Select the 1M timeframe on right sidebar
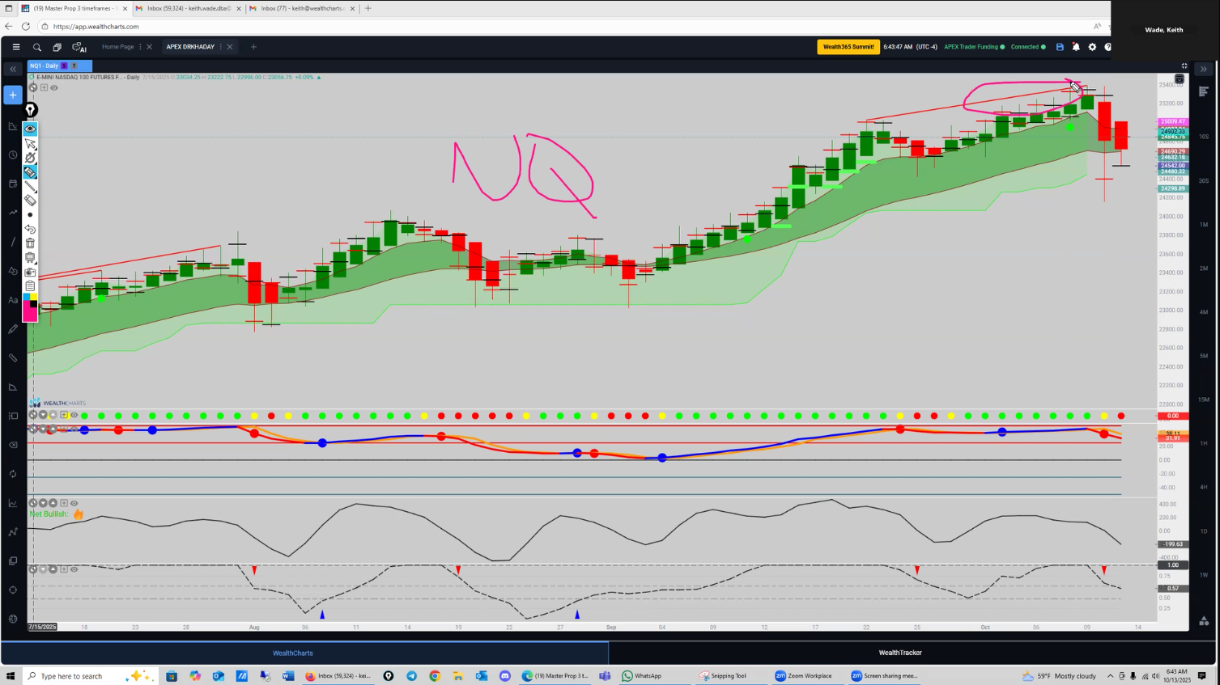Viewport: 1220px width, 685px height. pos(1204,225)
